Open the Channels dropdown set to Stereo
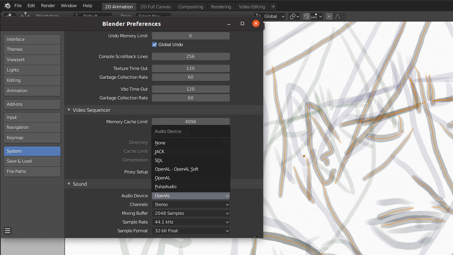Screen dimensions: 453x255 tap(191, 204)
